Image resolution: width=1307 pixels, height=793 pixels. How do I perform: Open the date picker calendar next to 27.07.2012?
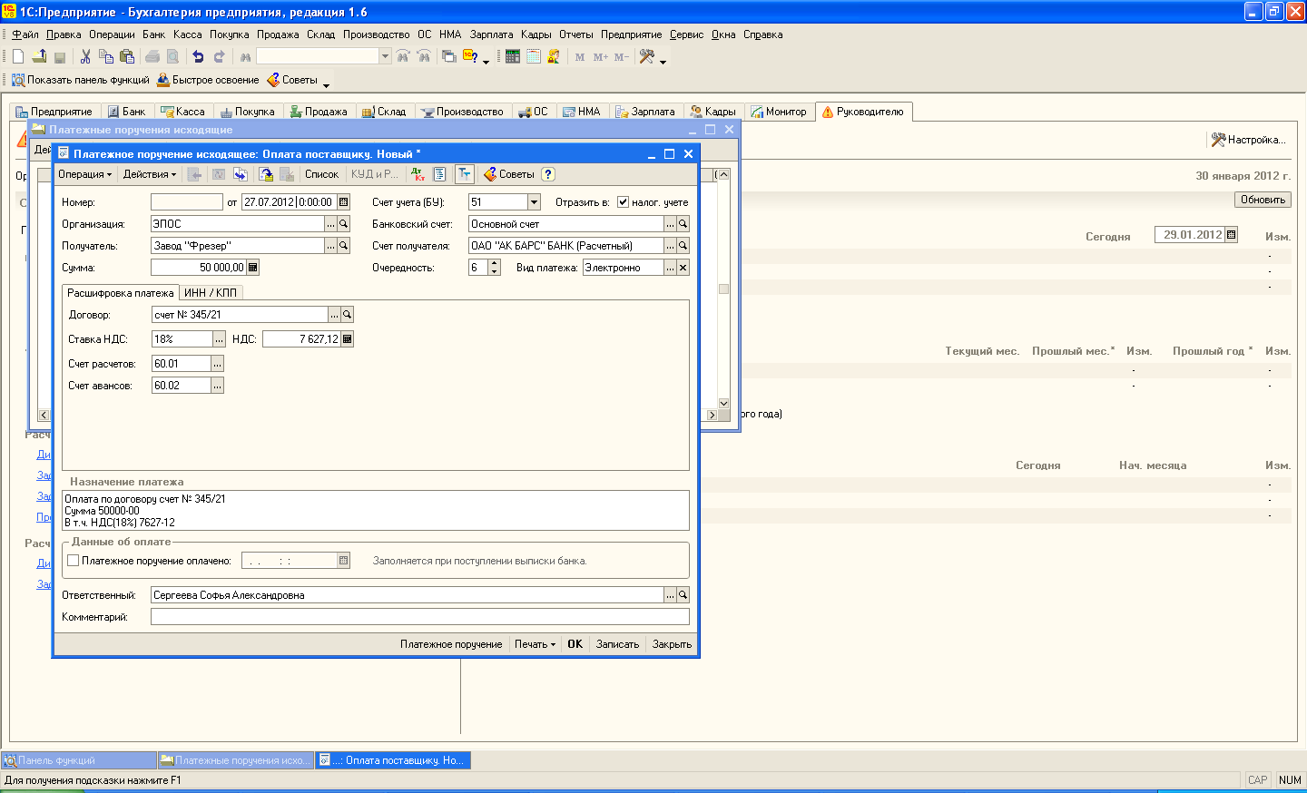[x=344, y=202]
